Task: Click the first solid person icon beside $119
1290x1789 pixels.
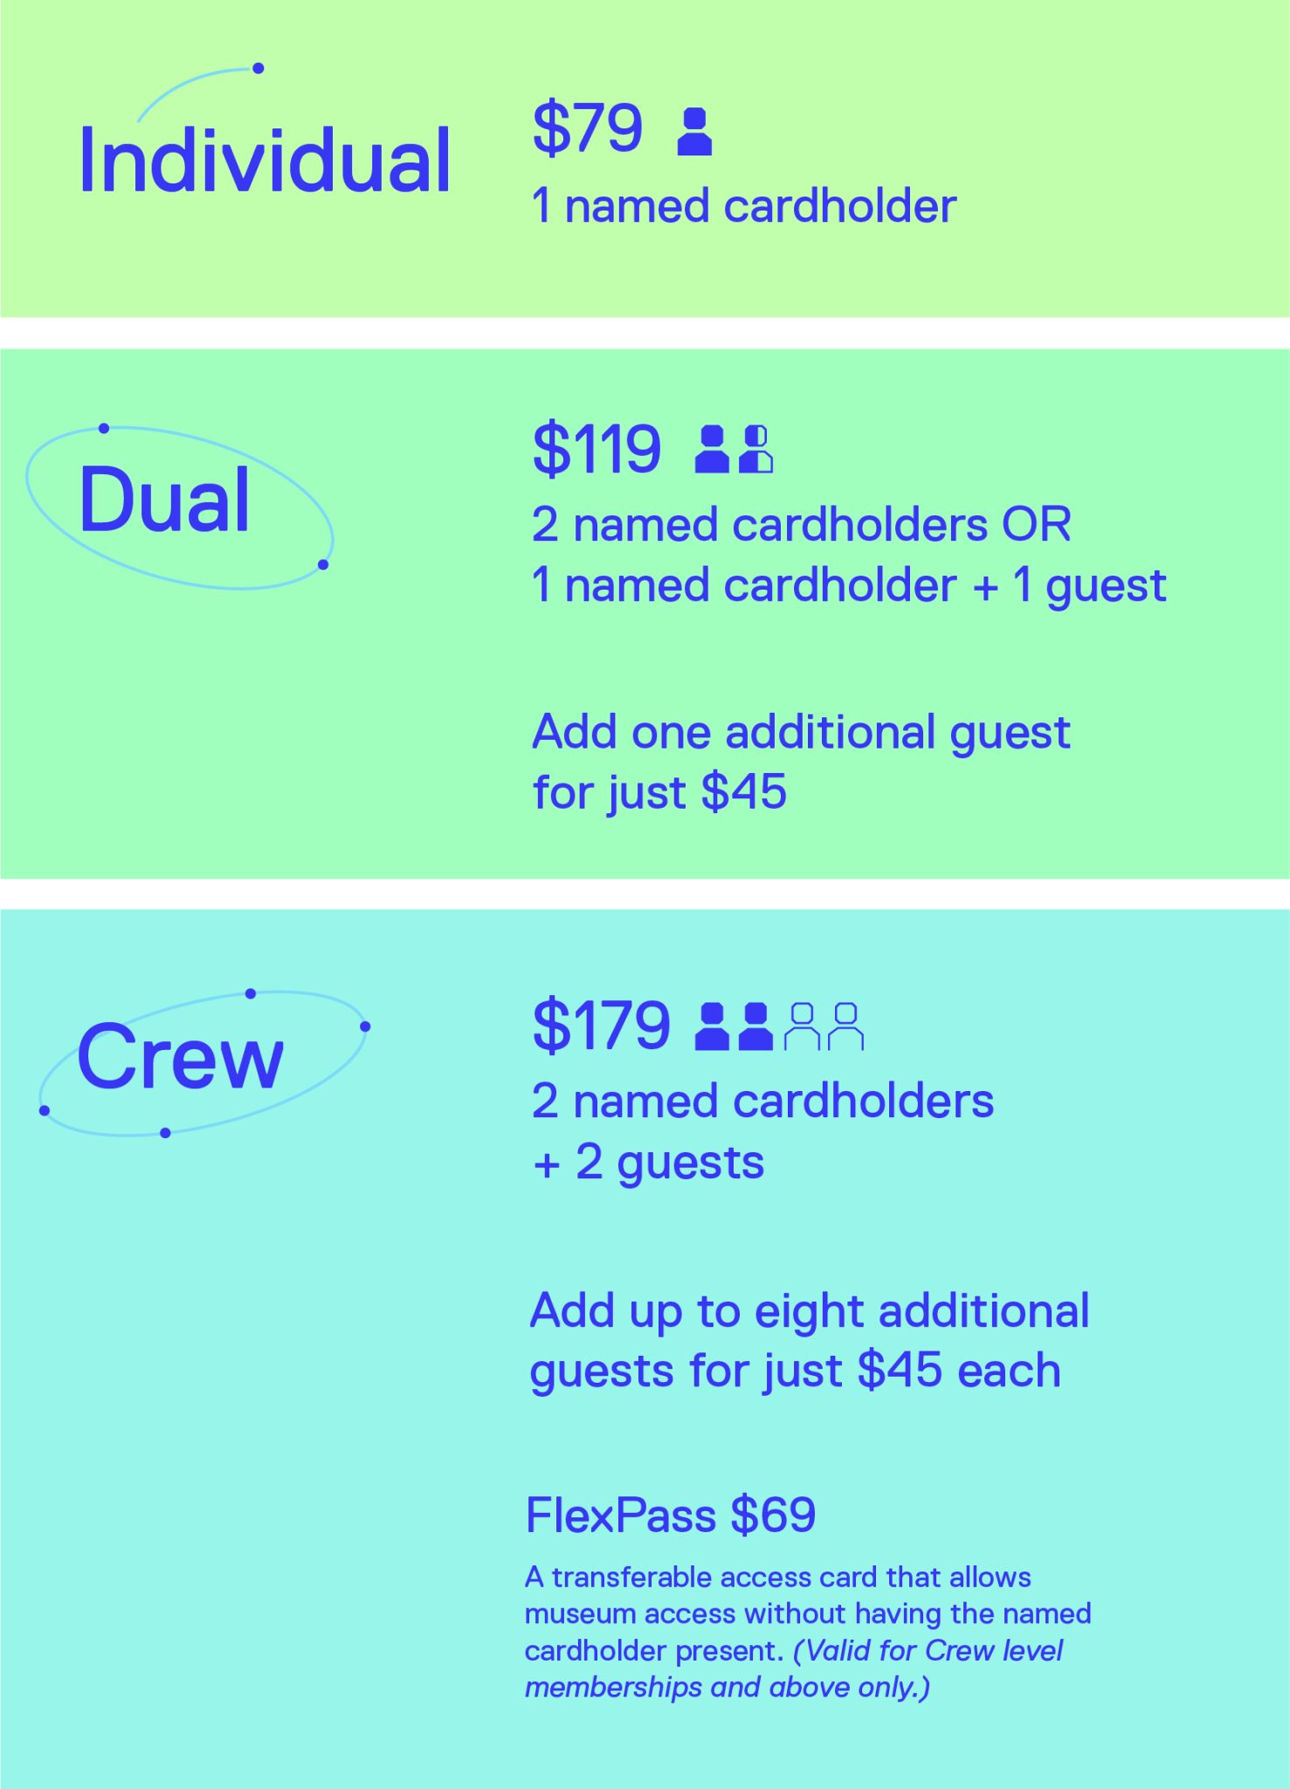Action: [712, 449]
